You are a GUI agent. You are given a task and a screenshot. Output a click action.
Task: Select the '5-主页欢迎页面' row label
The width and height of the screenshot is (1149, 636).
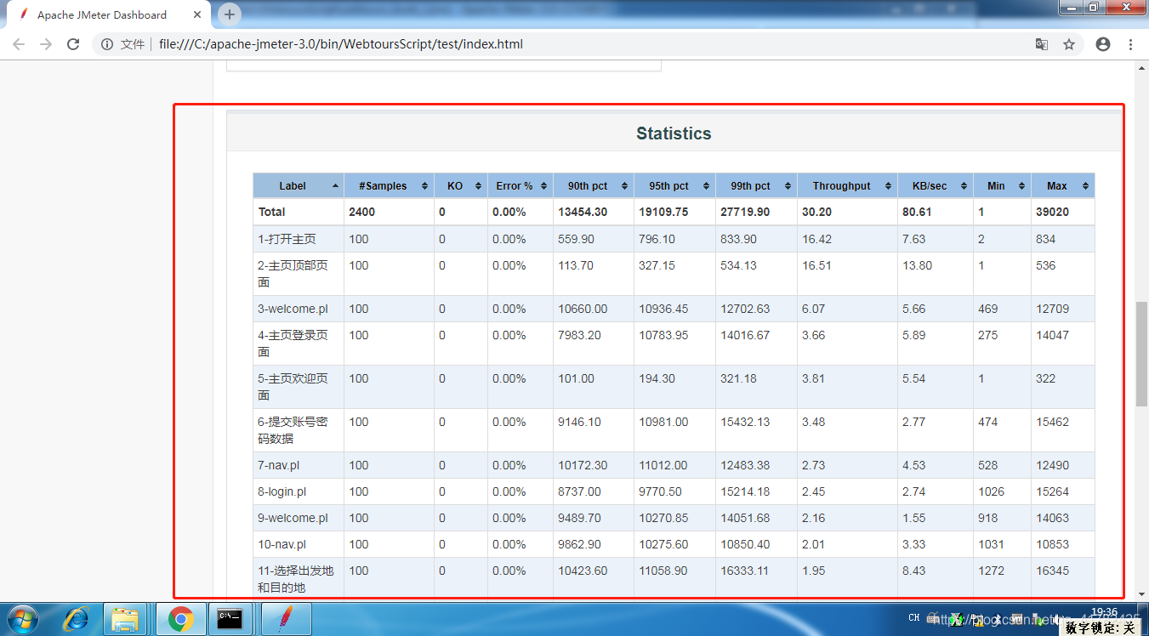pyautogui.click(x=293, y=387)
